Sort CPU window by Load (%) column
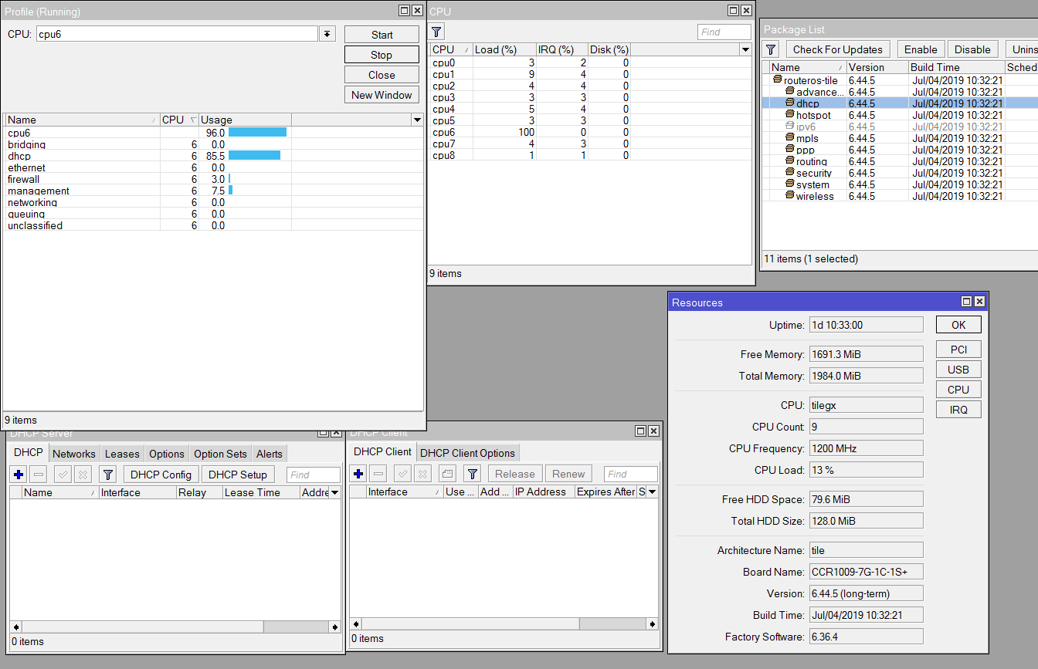The image size is (1038, 669). tap(504, 49)
